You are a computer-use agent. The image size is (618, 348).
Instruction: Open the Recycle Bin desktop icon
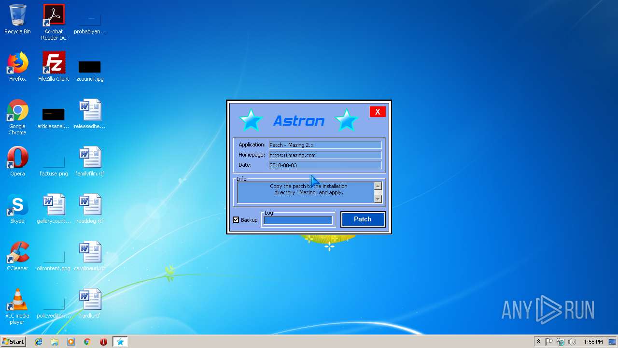click(17, 19)
